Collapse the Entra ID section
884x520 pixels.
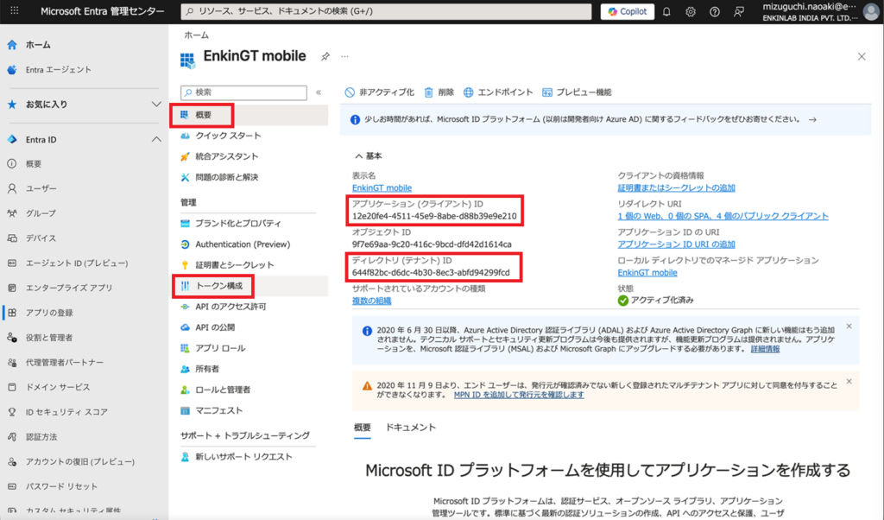(156, 139)
